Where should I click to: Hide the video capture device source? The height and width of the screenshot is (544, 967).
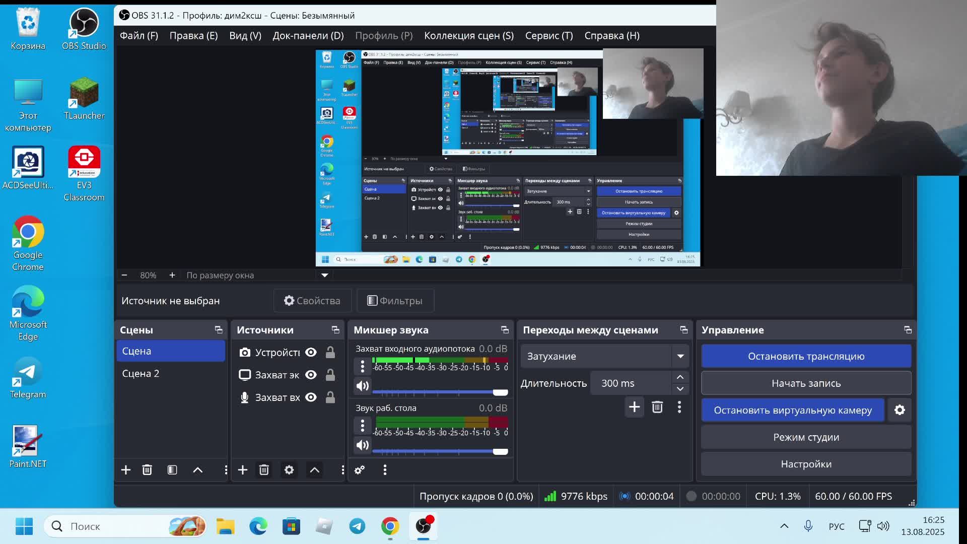point(311,352)
